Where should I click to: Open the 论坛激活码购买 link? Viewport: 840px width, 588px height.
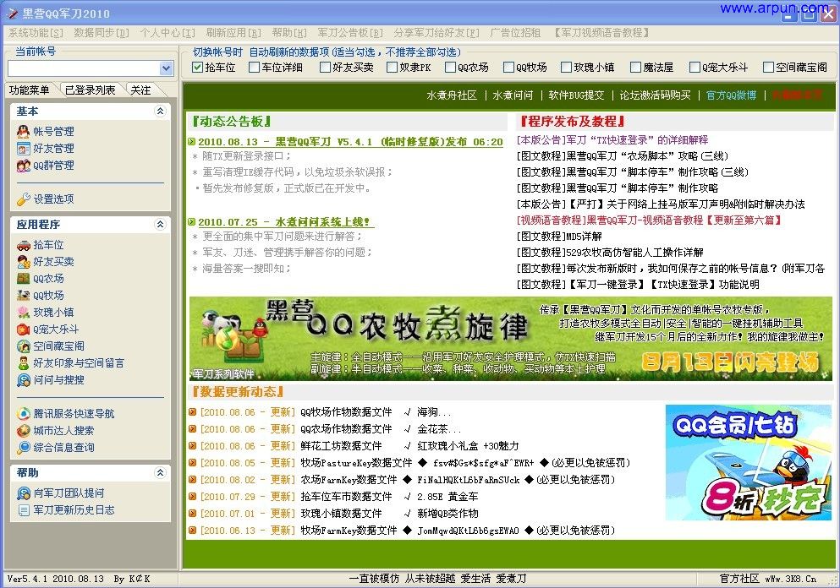point(656,95)
